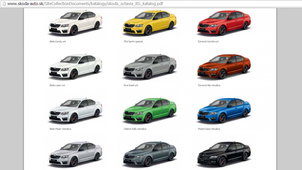The width and height of the screenshot is (302, 170).
Task: Click the yellow Žltá Sprint special car
Action: coord(150,23)
